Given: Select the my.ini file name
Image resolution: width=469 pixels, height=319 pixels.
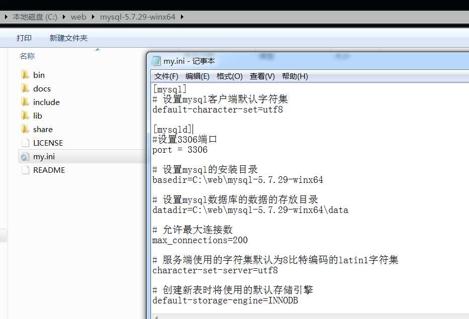Looking at the screenshot, I should pos(44,156).
